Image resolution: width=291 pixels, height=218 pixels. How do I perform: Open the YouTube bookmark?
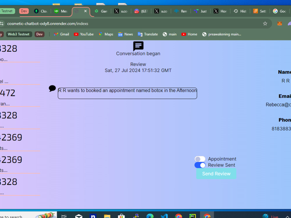[x=84, y=34]
